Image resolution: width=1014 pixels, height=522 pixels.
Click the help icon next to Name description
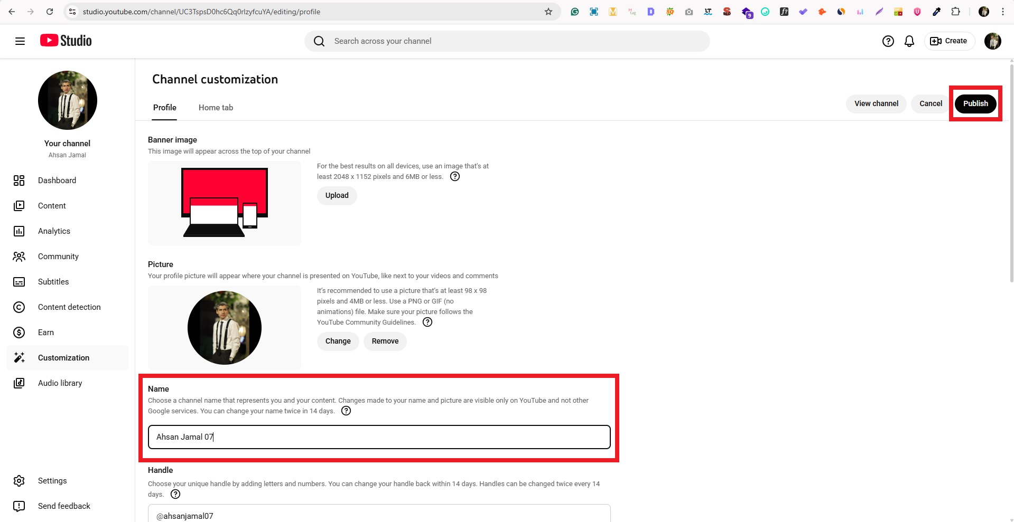pos(346,411)
